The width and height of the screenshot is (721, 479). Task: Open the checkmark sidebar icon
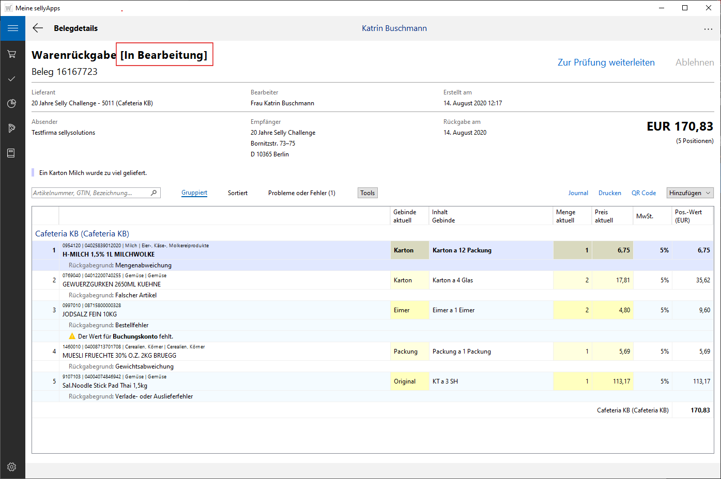tap(12, 78)
